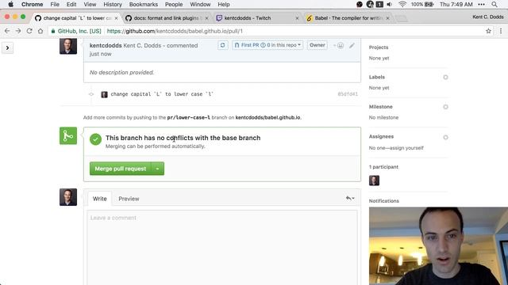Open the Labels gear settings
Screen dimensions: 508x285
tap(445, 78)
